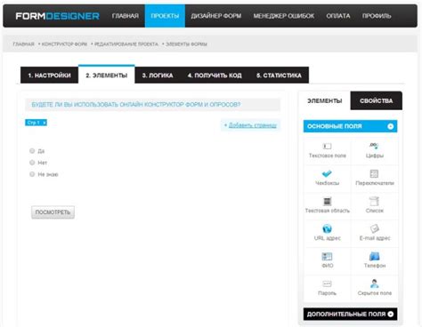Open Проекты in top navigation
The width and height of the screenshot is (422, 327).
(x=165, y=16)
